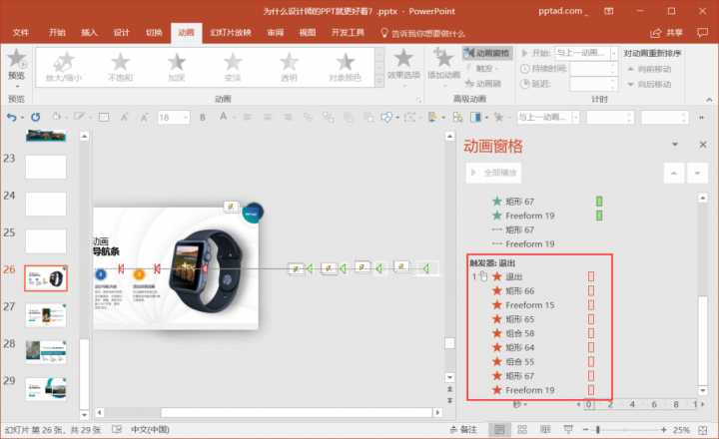The height and width of the screenshot is (439, 719).
Task: Open the comments pane icon in title bar
Action: pyautogui.click(x=702, y=33)
